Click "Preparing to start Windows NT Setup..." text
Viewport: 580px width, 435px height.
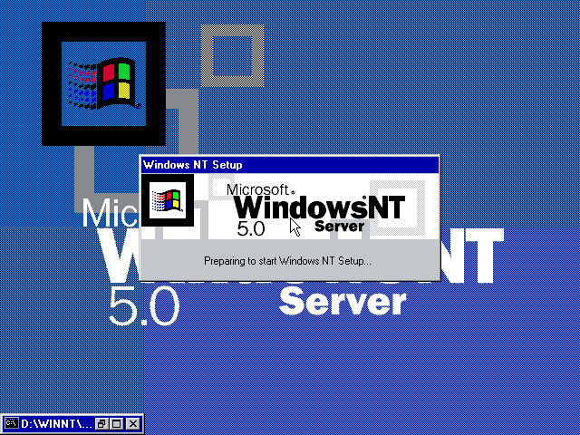click(287, 261)
